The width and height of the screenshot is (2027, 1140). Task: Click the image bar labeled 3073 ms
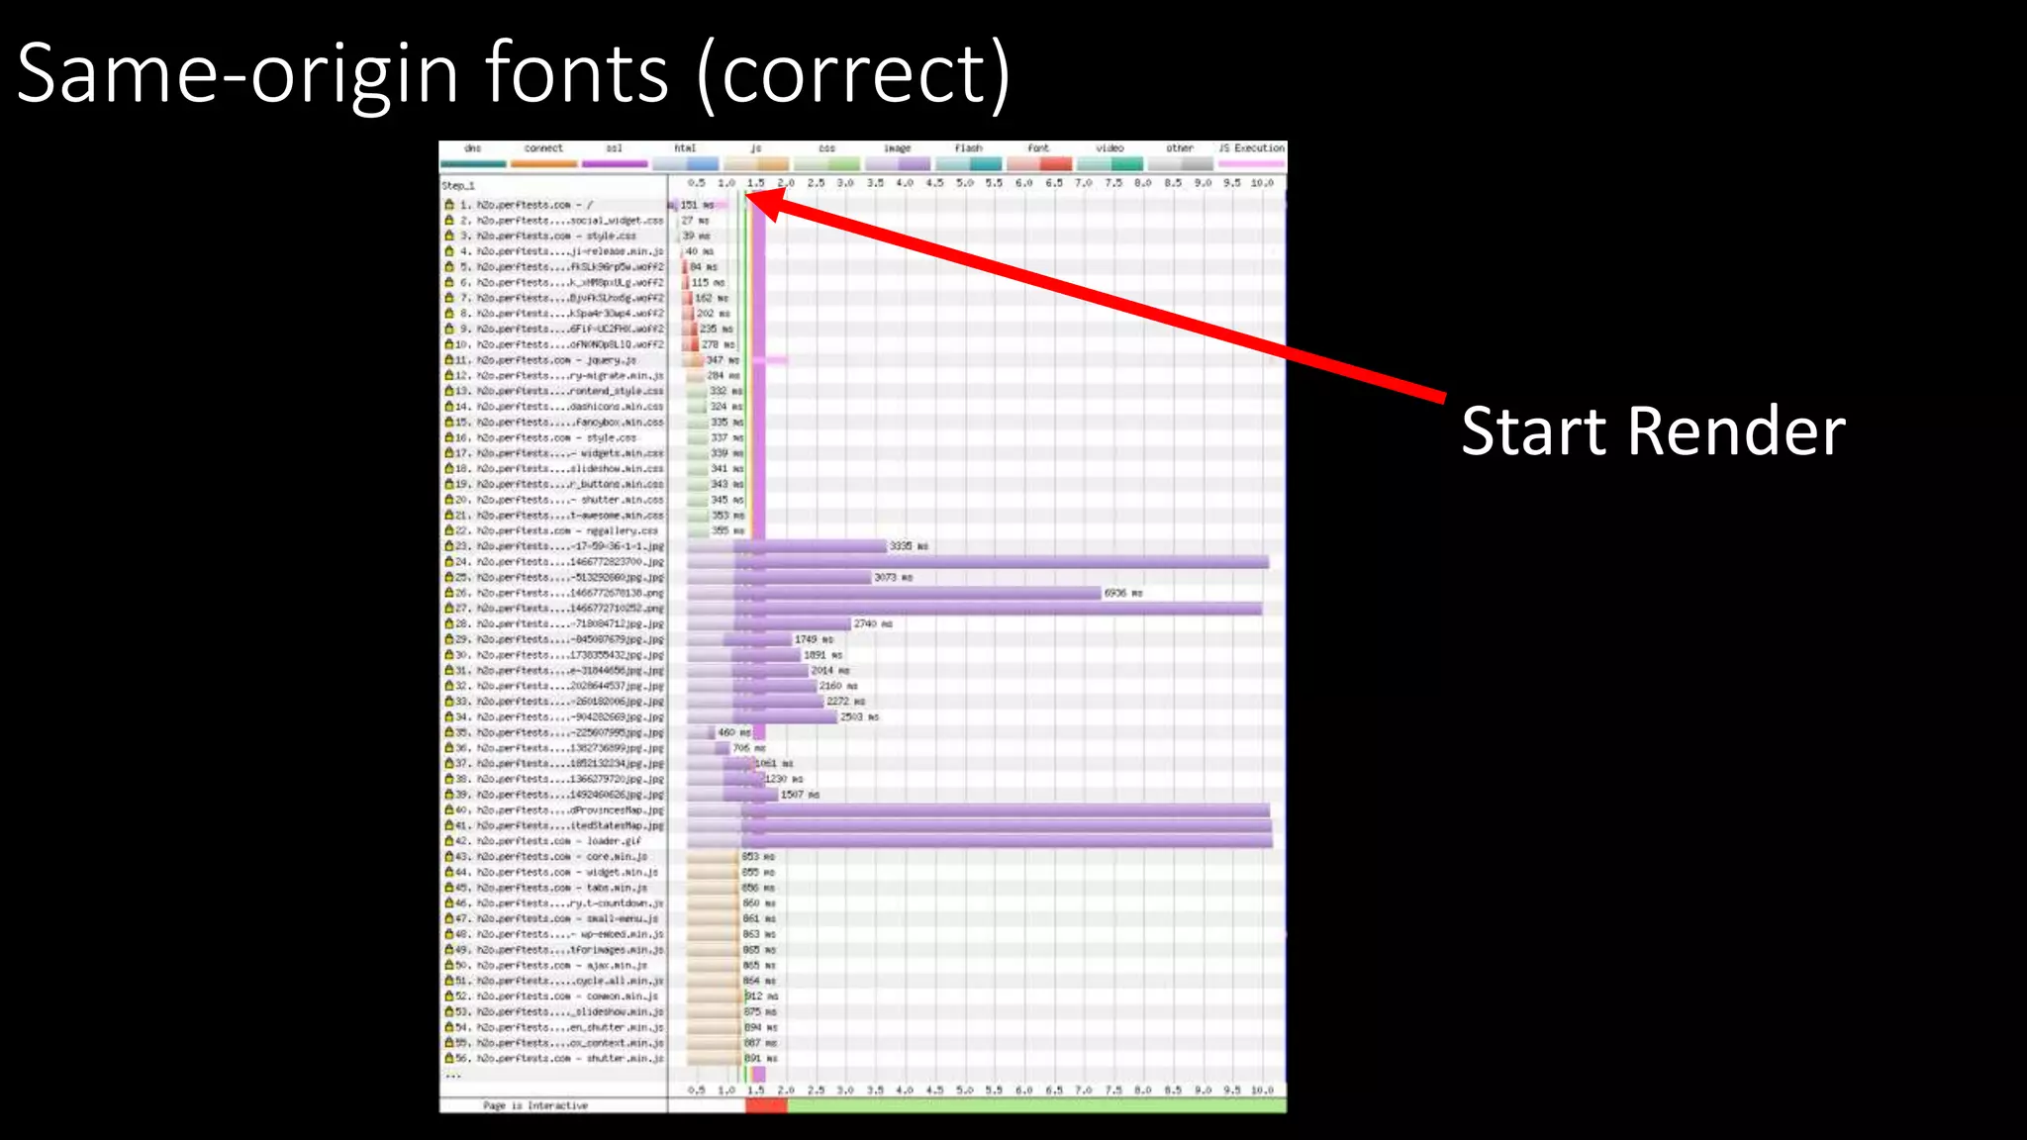click(779, 577)
